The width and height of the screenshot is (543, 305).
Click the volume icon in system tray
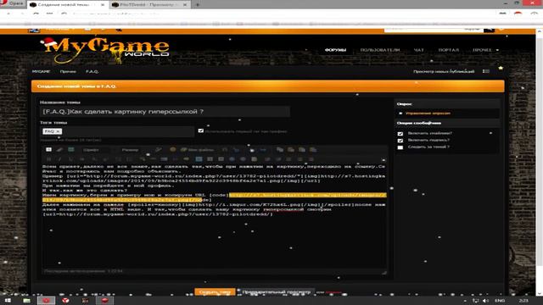(x=485, y=301)
